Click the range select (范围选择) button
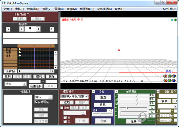Image resolution: width=179 pixels, height=127 pixels. pos(36,86)
